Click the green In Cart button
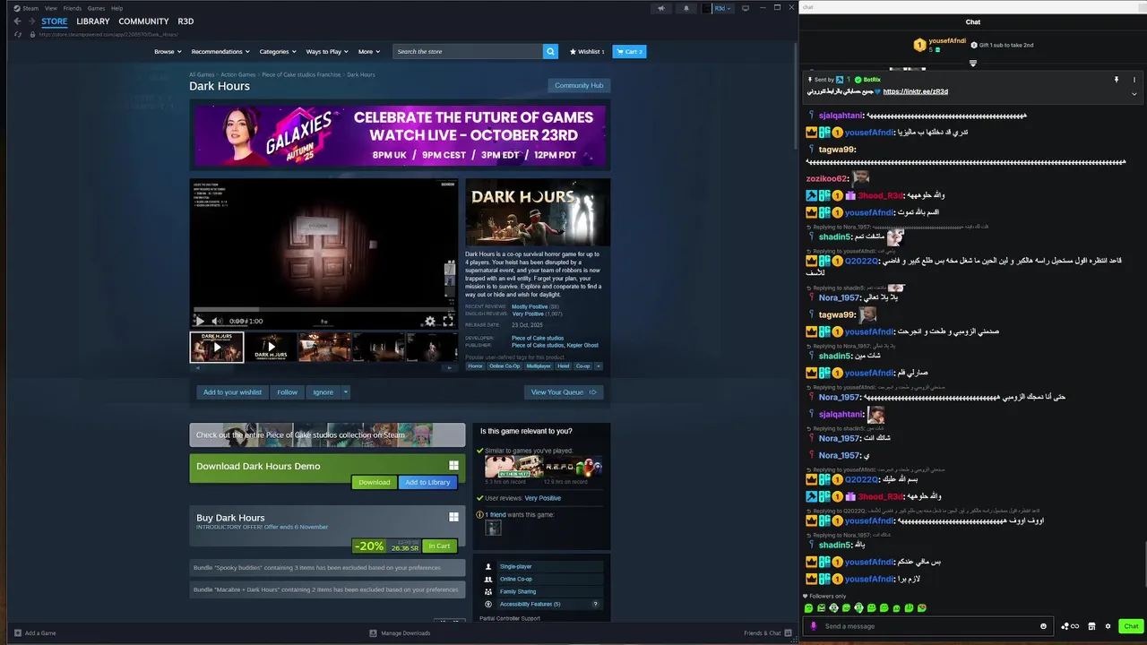Image resolution: width=1147 pixels, height=645 pixels. pos(439,546)
